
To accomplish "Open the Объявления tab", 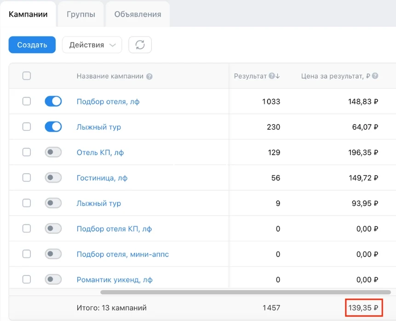I will (x=138, y=14).
